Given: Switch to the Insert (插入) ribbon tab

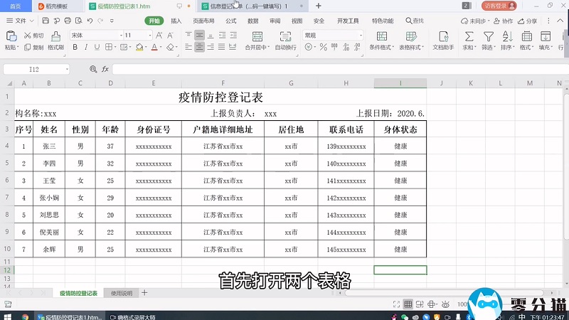Looking at the screenshot, I should pyautogui.click(x=176, y=21).
